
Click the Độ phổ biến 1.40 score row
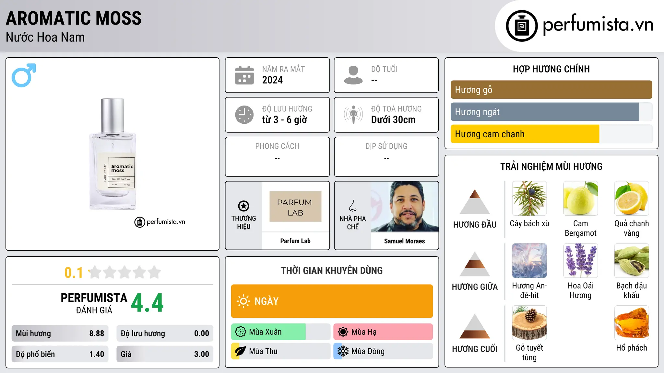[60, 354]
